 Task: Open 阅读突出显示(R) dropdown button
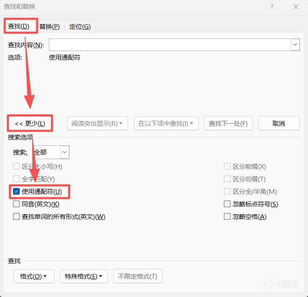pos(98,123)
